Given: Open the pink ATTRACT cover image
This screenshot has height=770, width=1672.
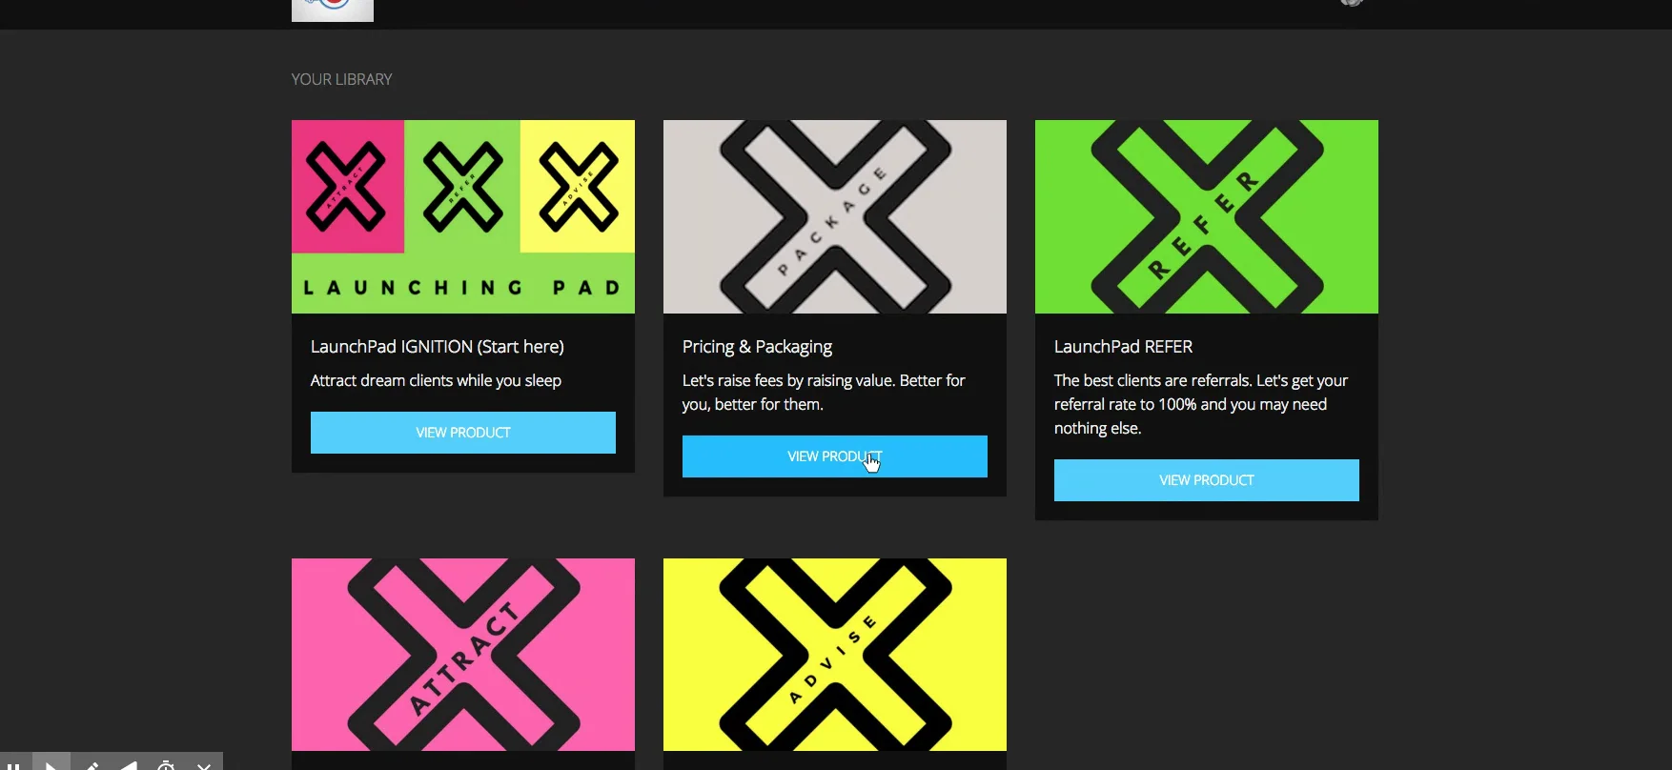Looking at the screenshot, I should tap(463, 655).
